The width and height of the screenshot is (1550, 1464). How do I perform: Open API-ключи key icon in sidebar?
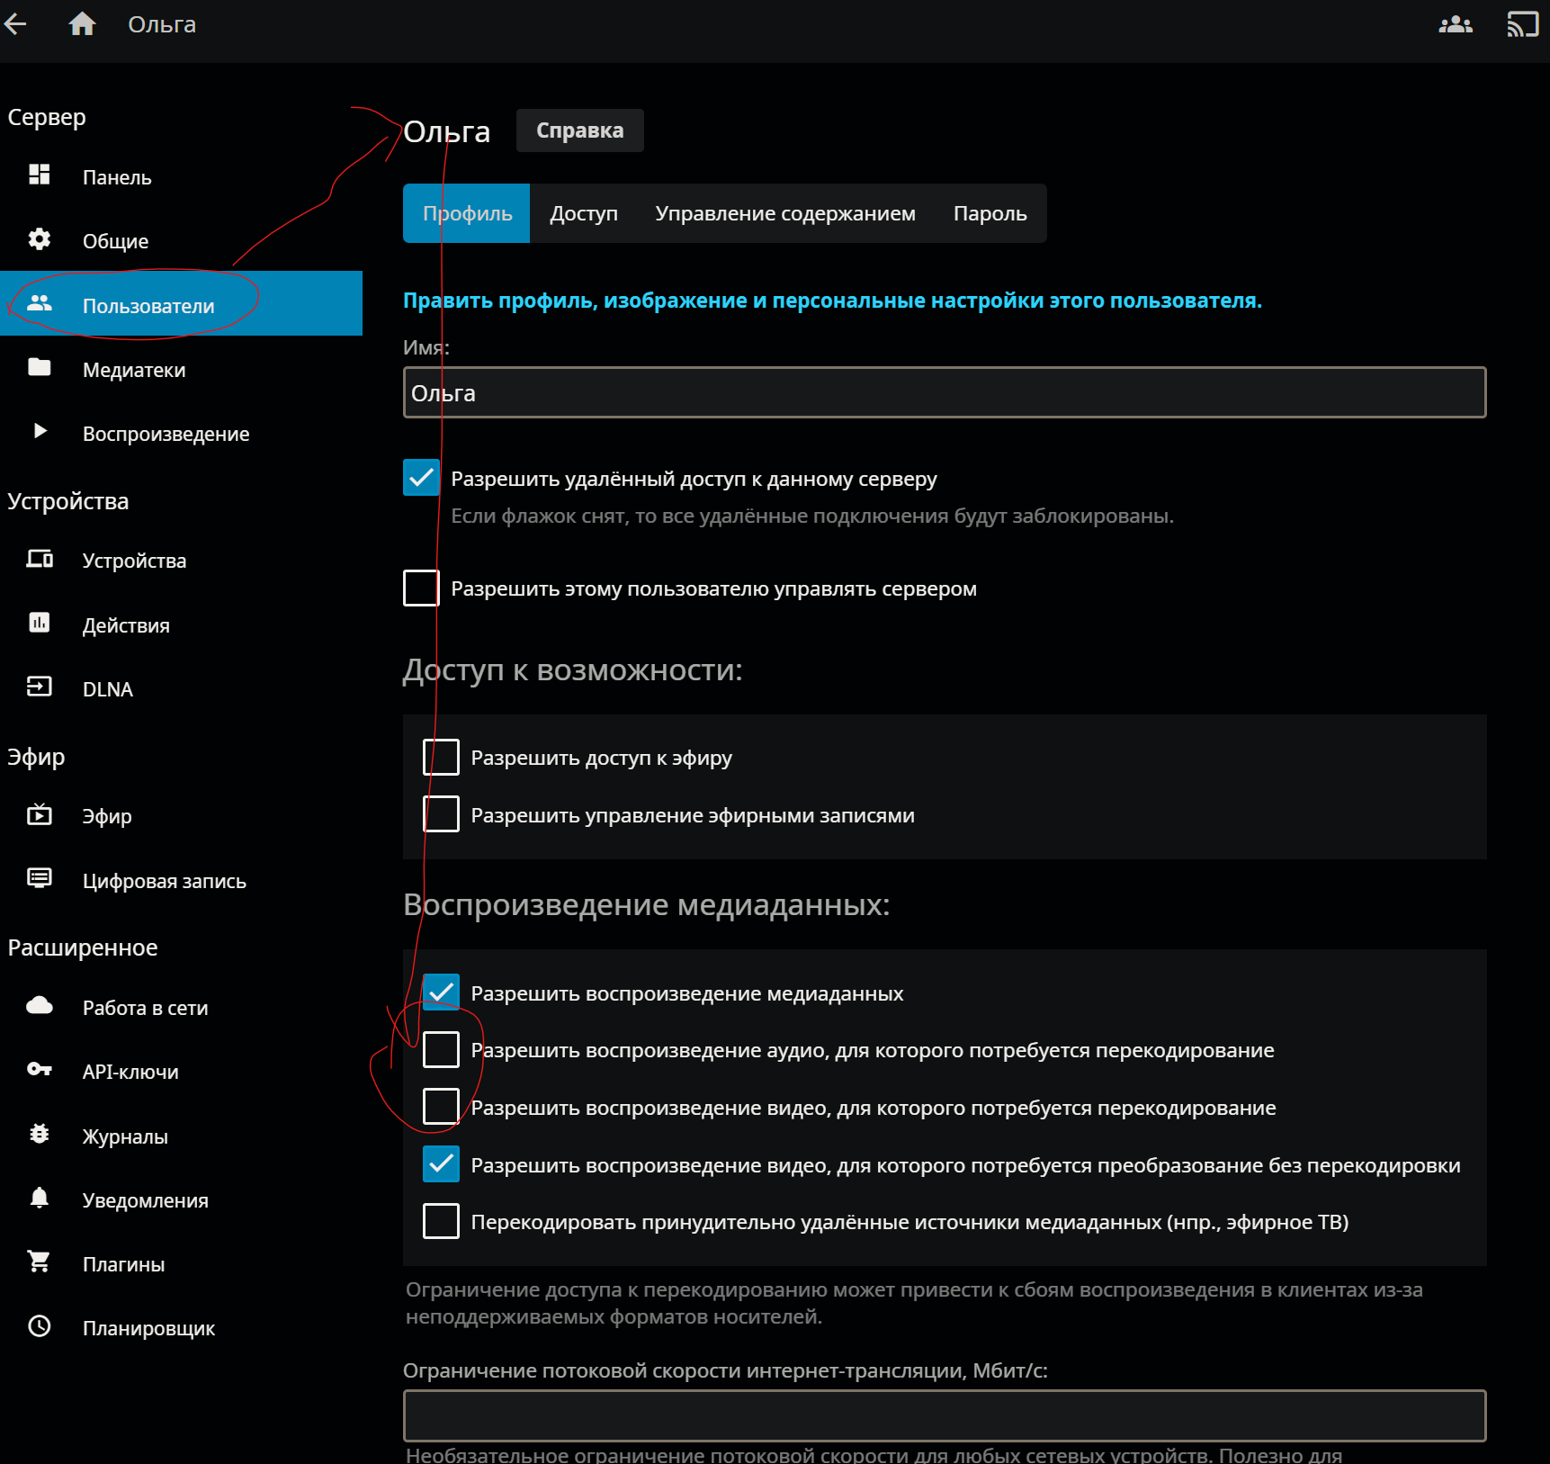point(40,1069)
